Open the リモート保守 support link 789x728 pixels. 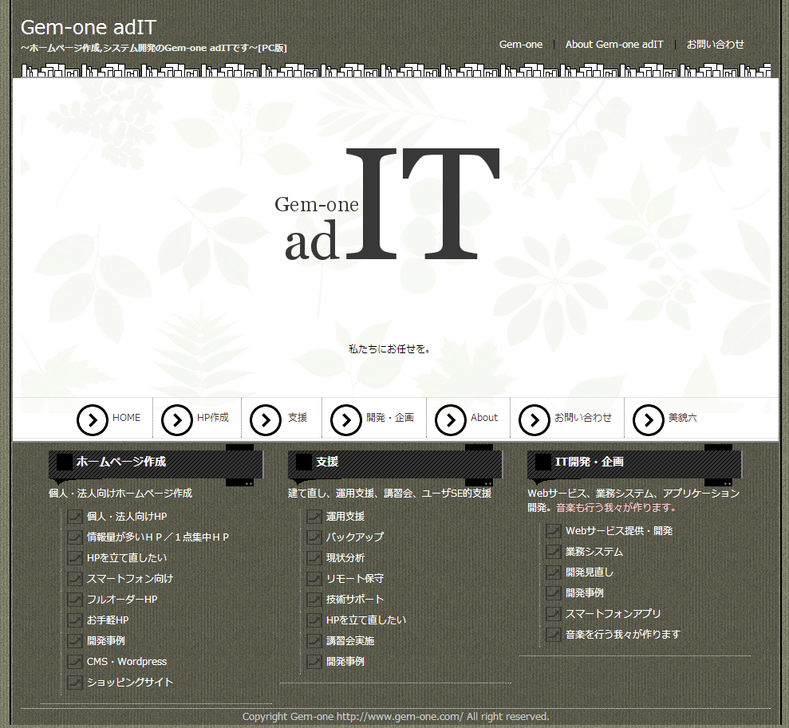(x=354, y=579)
